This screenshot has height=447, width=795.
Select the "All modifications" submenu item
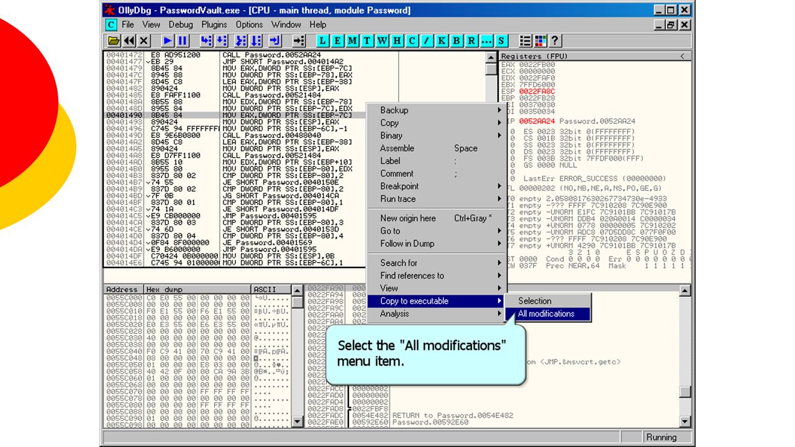[547, 314]
